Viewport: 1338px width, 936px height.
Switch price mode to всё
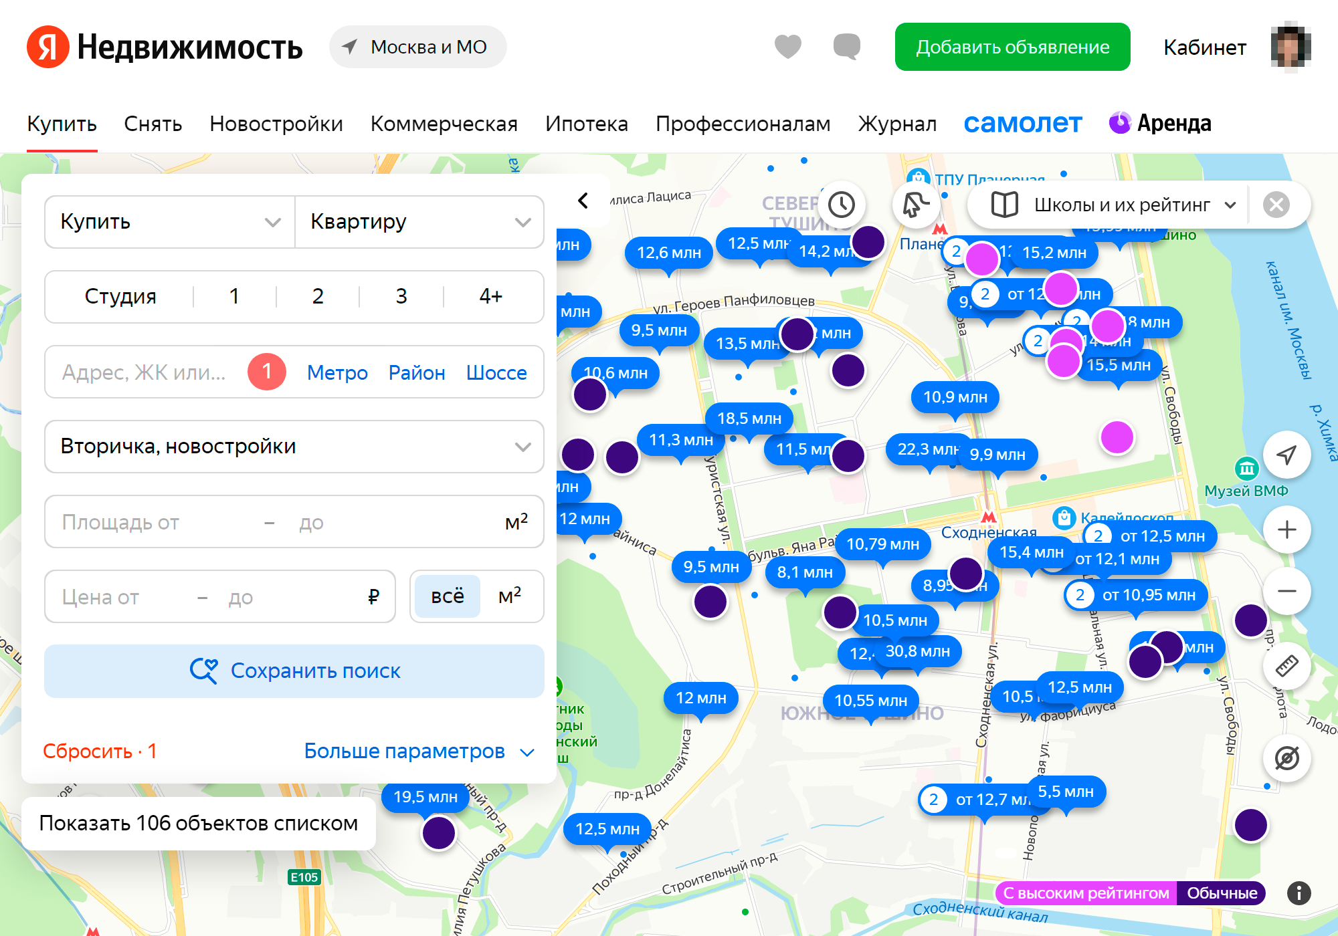point(448,596)
